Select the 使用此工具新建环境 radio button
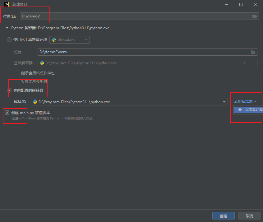This screenshot has width=263, height=222. pyautogui.click(x=9, y=40)
